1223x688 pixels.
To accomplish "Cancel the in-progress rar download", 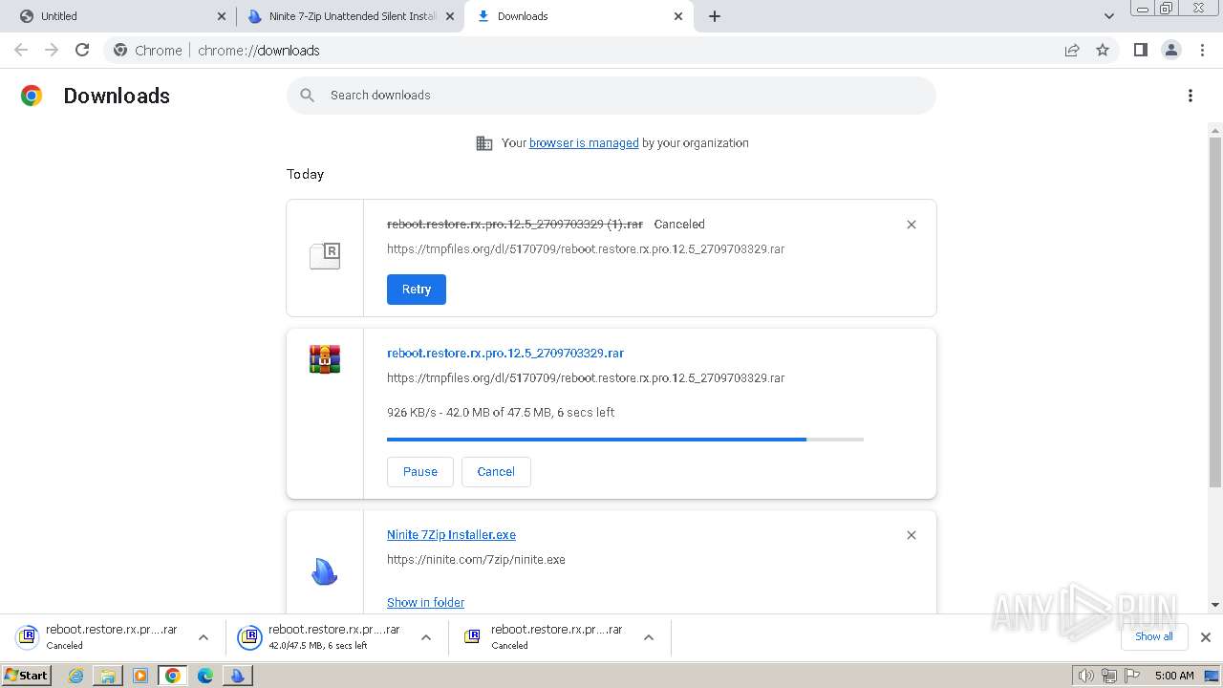I will click(496, 472).
